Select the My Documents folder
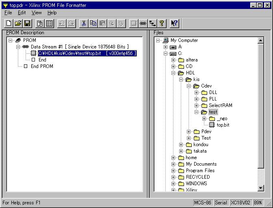273x208 pixels. click(201, 164)
